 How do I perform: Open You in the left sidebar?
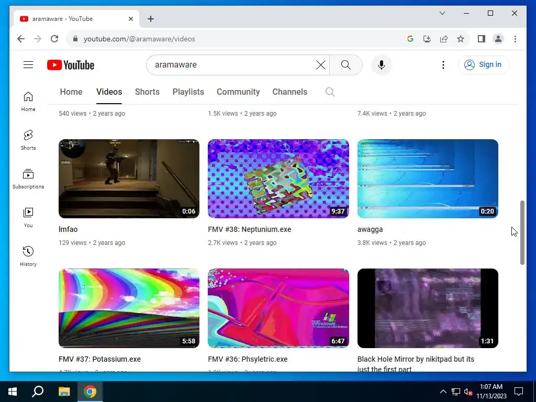point(28,218)
